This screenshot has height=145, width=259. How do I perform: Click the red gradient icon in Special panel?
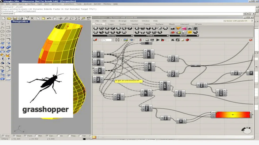[173, 32]
